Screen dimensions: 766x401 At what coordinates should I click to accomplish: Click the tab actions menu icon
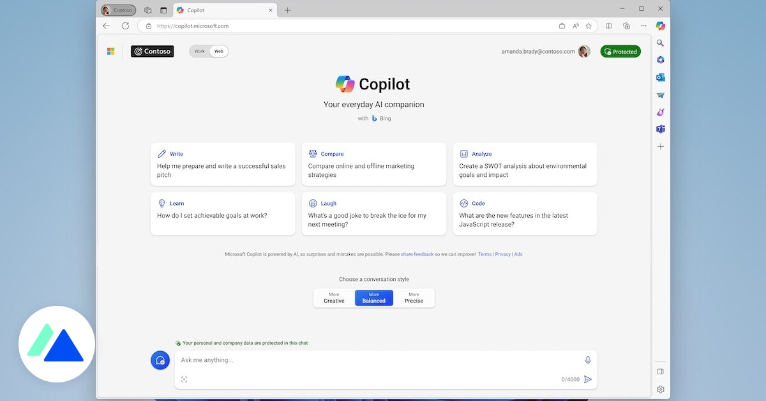163,10
